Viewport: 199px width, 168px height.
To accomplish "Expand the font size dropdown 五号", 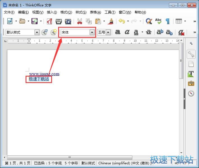I will pos(108,32).
